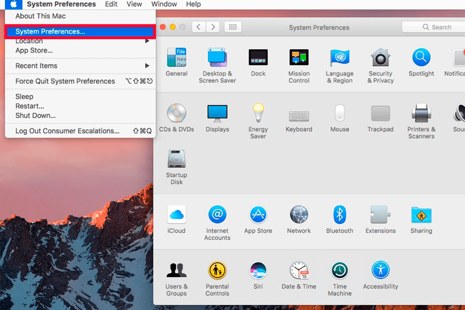Open CDs & DVDs preferences
The height and width of the screenshot is (310, 465).
click(x=176, y=118)
